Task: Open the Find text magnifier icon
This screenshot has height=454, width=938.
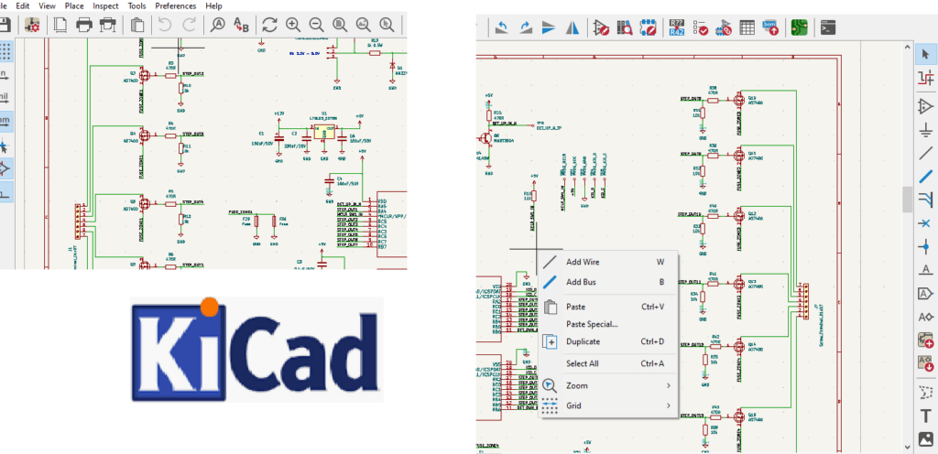Action: (218, 25)
